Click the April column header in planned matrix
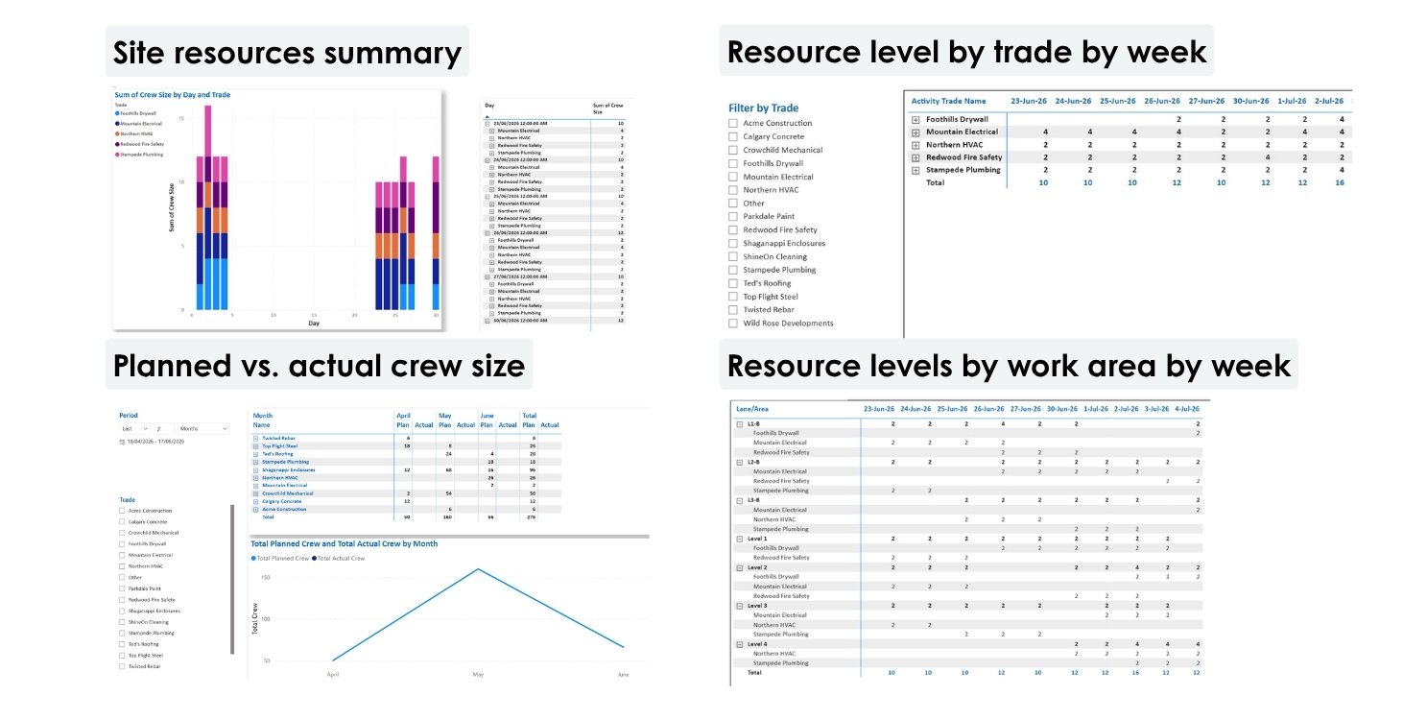Image resolution: width=1403 pixels, height=720 pixels. 404,416
